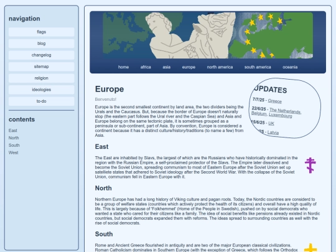Follow the UK update link
336x252 pixels.
(271, 123)
